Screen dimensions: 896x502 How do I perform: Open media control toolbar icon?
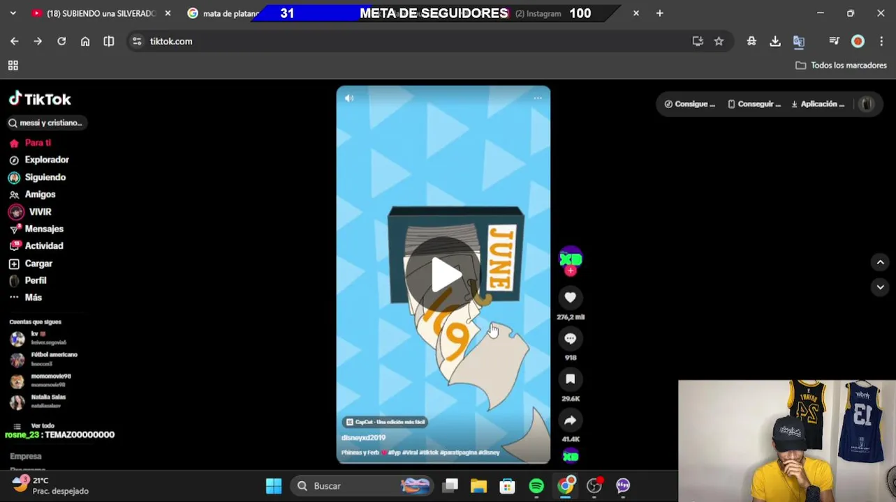pyautogui.click(x=834, y=41)
